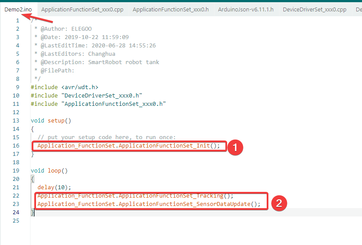
Task: Click the void loop() declaration
Action: tap(49, 170)
